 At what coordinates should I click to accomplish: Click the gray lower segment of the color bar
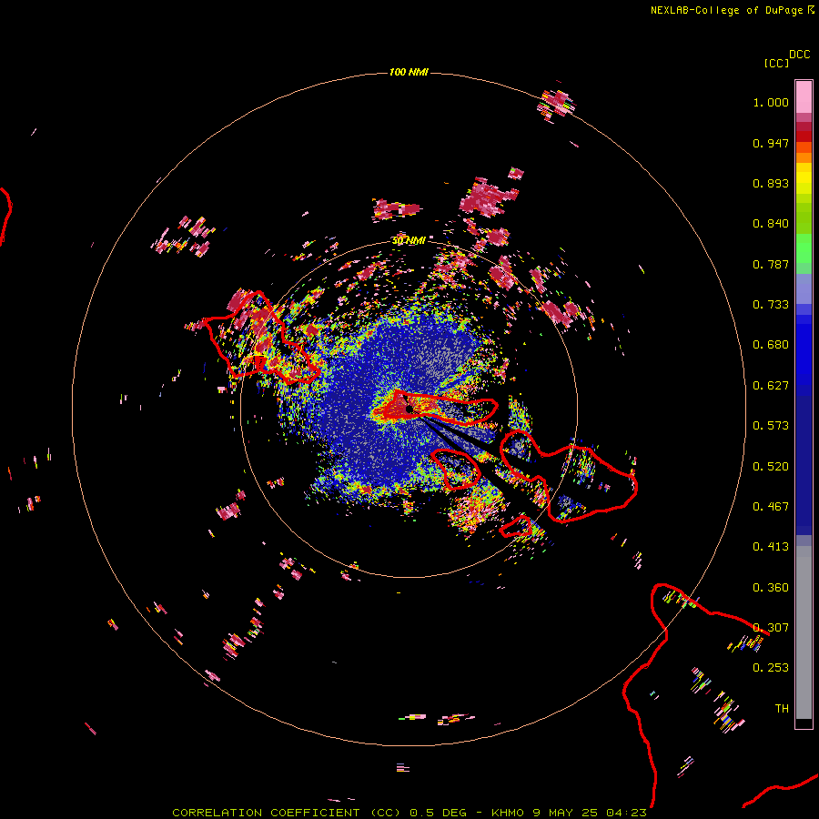pos(804,632)
